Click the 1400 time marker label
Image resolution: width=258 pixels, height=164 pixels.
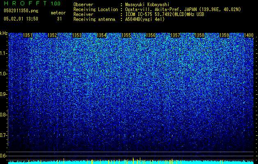pos(249,35)
